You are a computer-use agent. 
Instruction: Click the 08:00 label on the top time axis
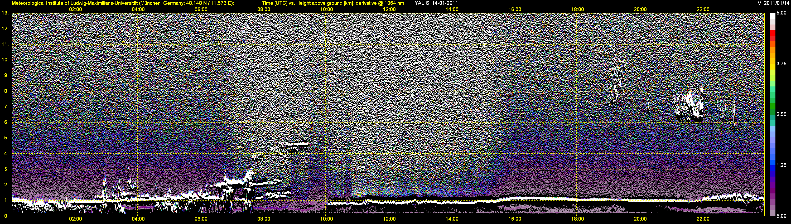click(x=264, y=9)
